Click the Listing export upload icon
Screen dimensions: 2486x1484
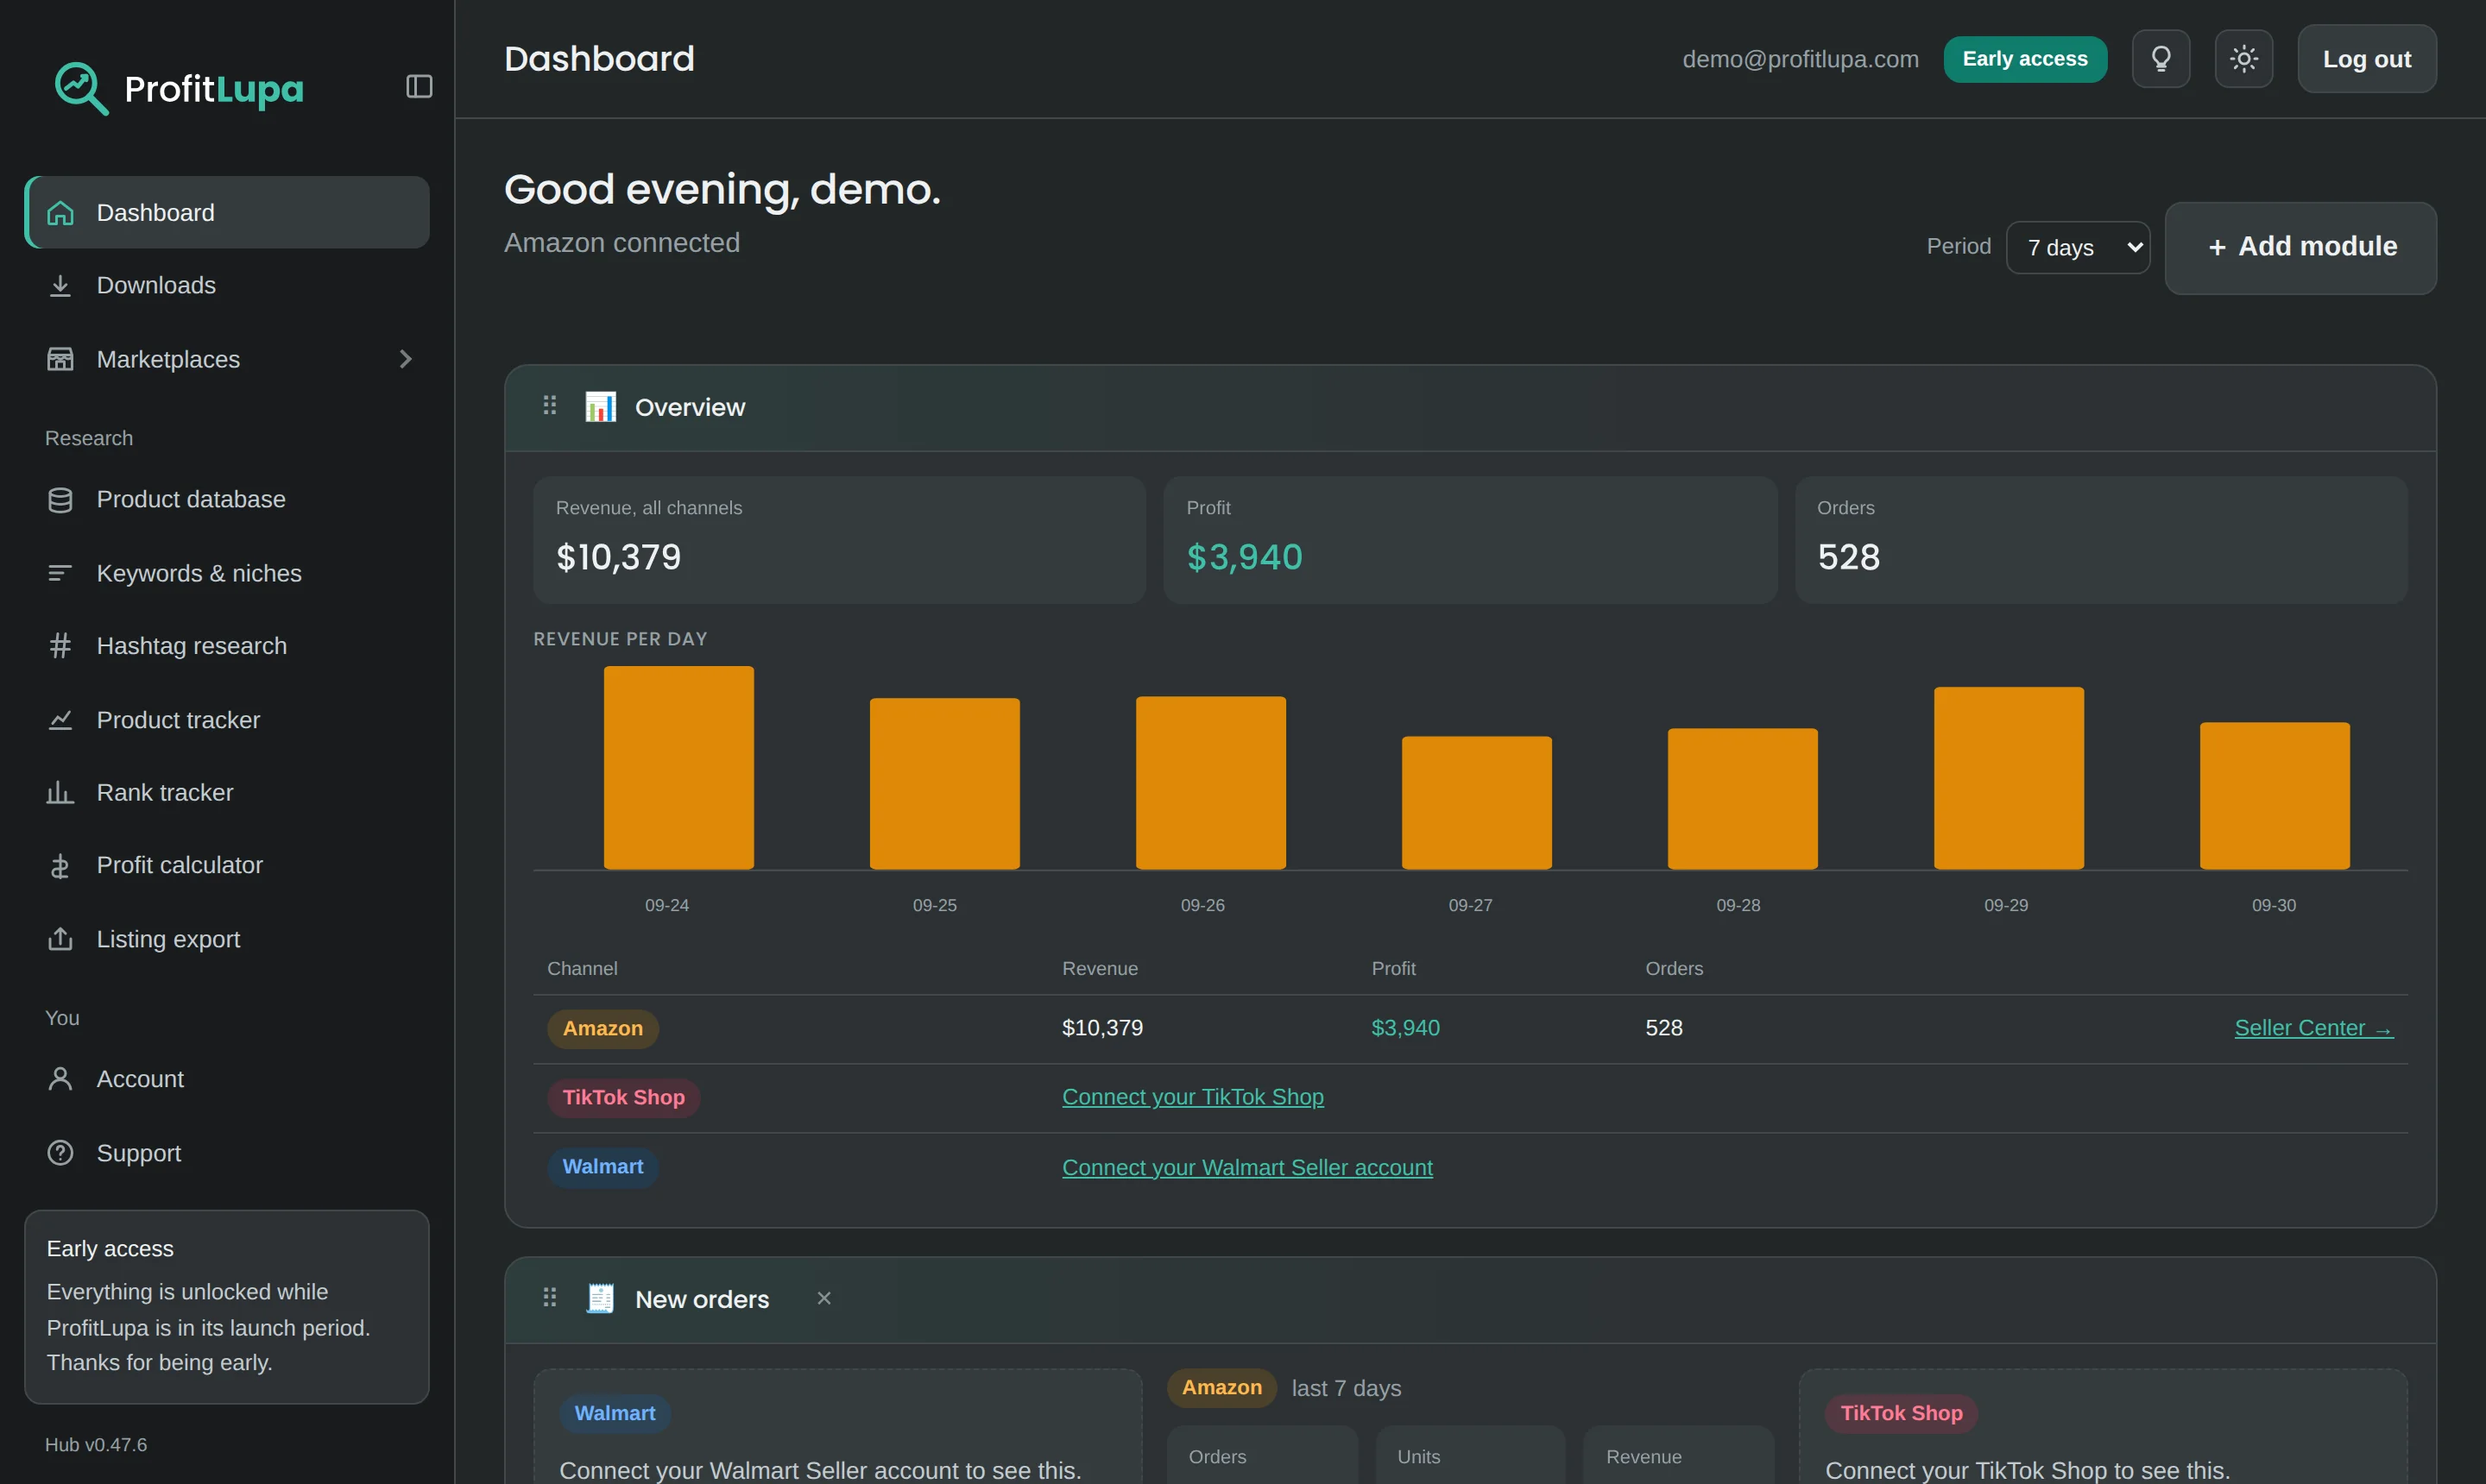60,939
